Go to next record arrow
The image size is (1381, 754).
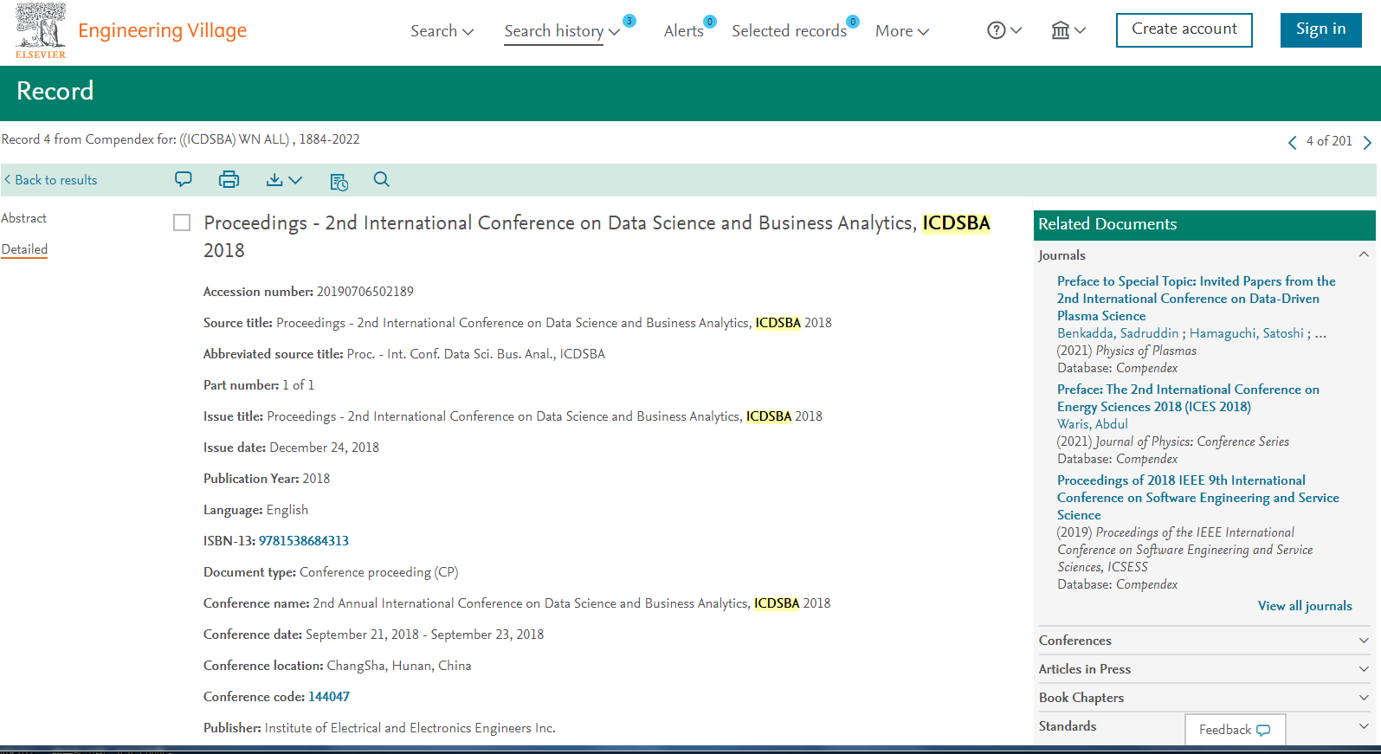pos(1367,142)
